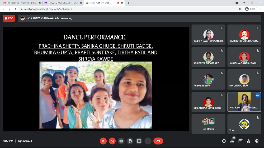The width and height of the screenshot is (264, 148).
Task: Open the meeting details info icon
Action: [224, 141]
